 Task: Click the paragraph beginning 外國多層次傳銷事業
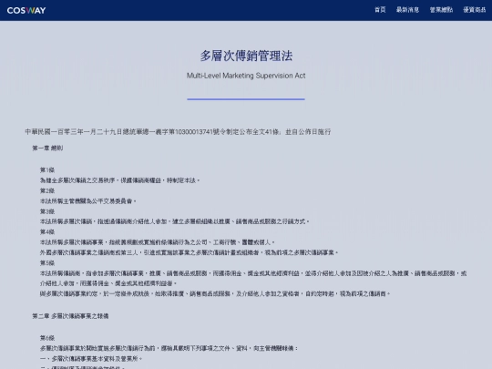[189, 252]
